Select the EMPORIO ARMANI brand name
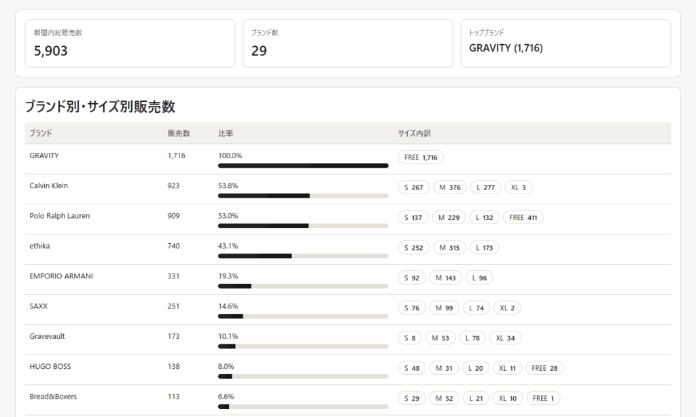 pos(61,276)
